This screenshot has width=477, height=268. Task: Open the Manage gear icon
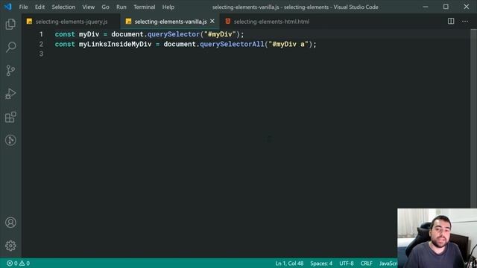pyautogui.click(x=10, y=246)
